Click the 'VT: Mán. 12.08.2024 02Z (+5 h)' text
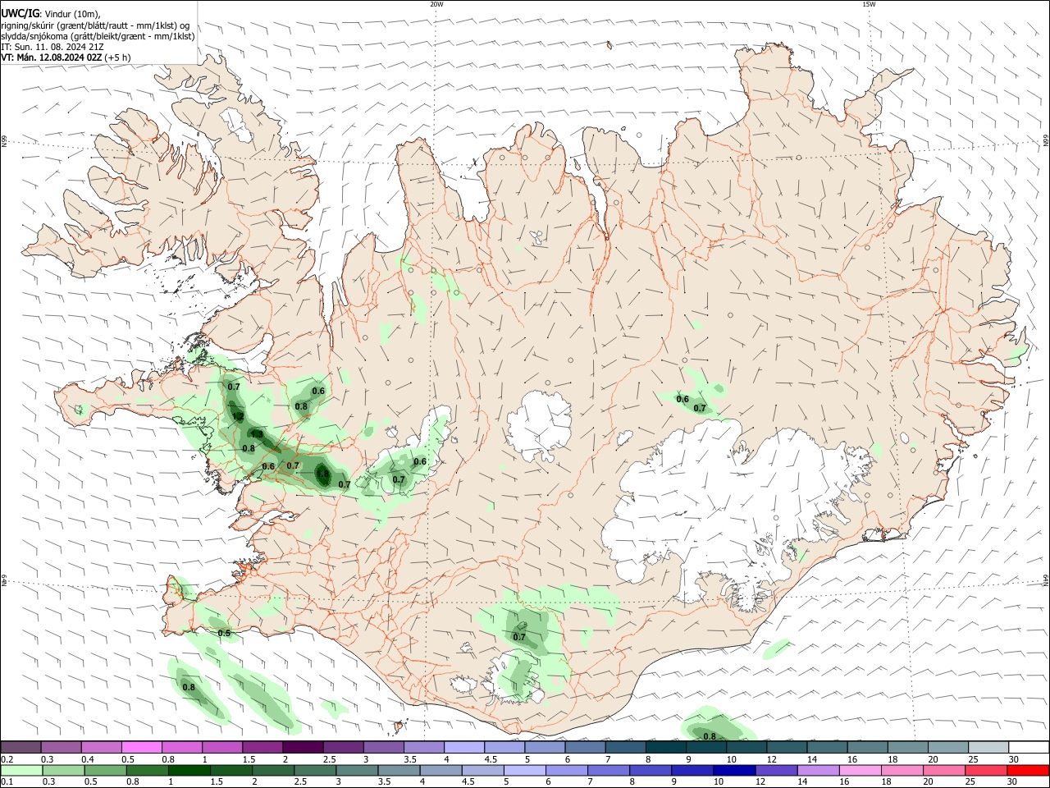The width and height of the screenshot is (1050, 788). tap(66, 57)
